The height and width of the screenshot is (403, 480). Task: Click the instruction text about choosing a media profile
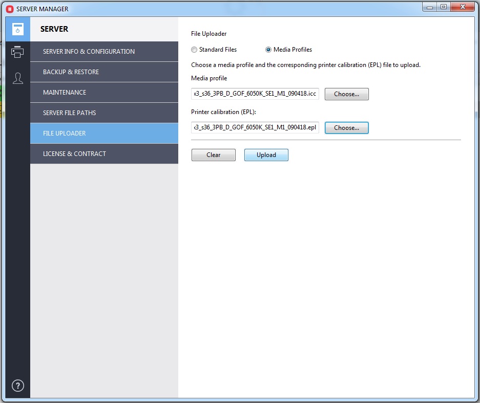pos(306,65)
